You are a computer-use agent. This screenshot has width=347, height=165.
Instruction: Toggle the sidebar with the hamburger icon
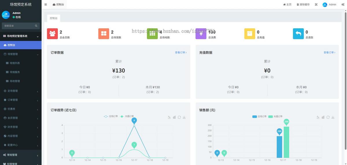click(46, 5)
